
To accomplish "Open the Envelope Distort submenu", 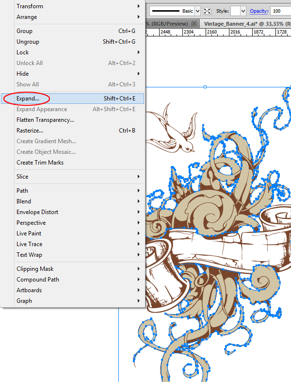I will click(72, 212).
